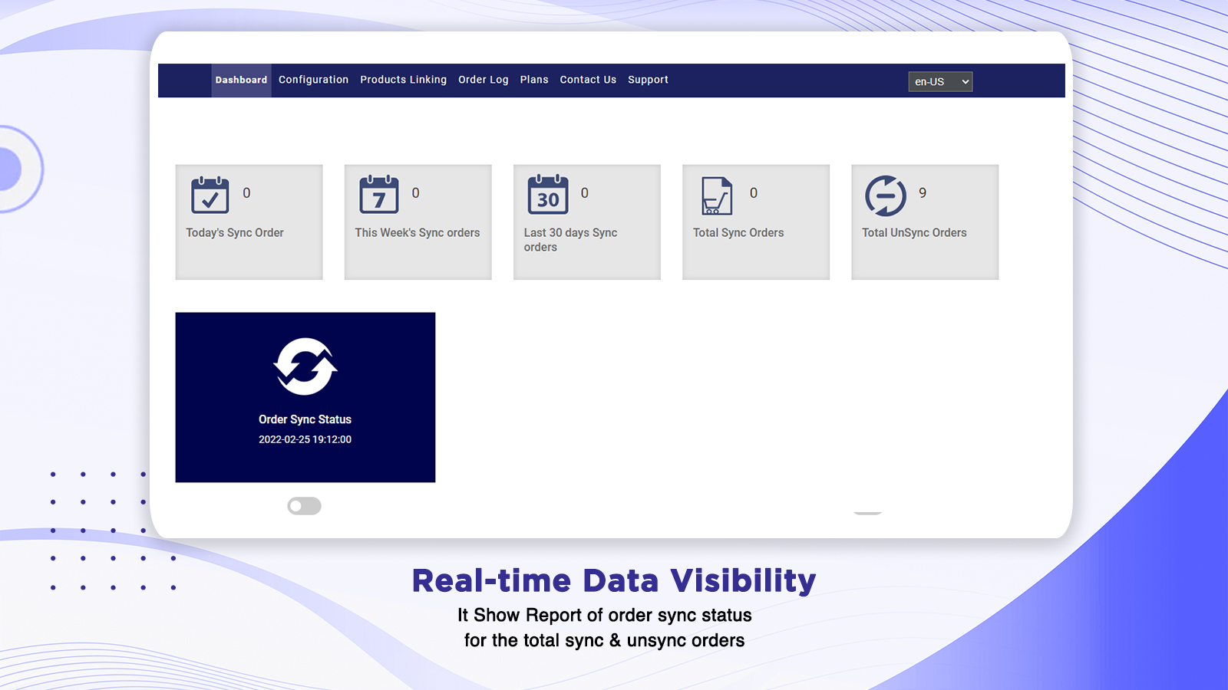
Task: Select the This Week's Sync orders calendar icon
Action: 379,195
